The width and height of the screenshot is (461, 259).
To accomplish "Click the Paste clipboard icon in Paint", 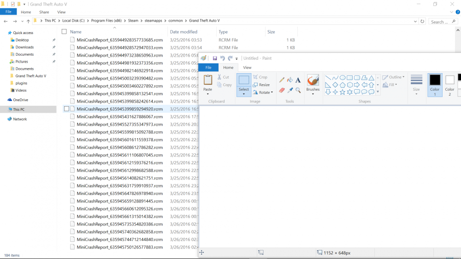I will pyautogui.click(x=208, y=80).
